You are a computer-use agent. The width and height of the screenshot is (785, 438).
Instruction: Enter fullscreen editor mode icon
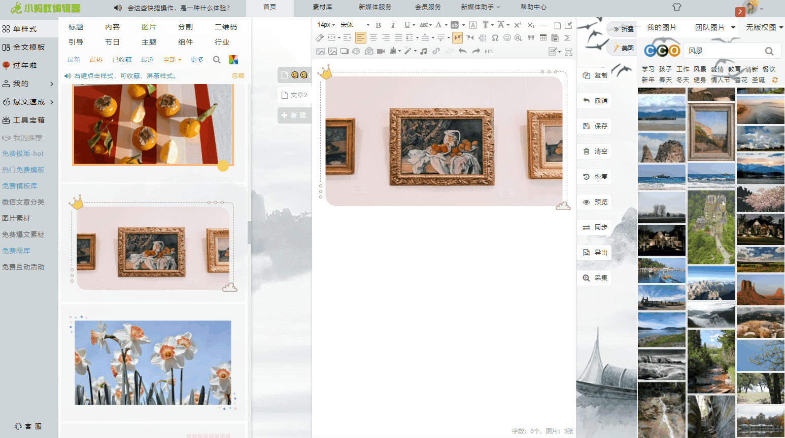(x=568, y=52)
